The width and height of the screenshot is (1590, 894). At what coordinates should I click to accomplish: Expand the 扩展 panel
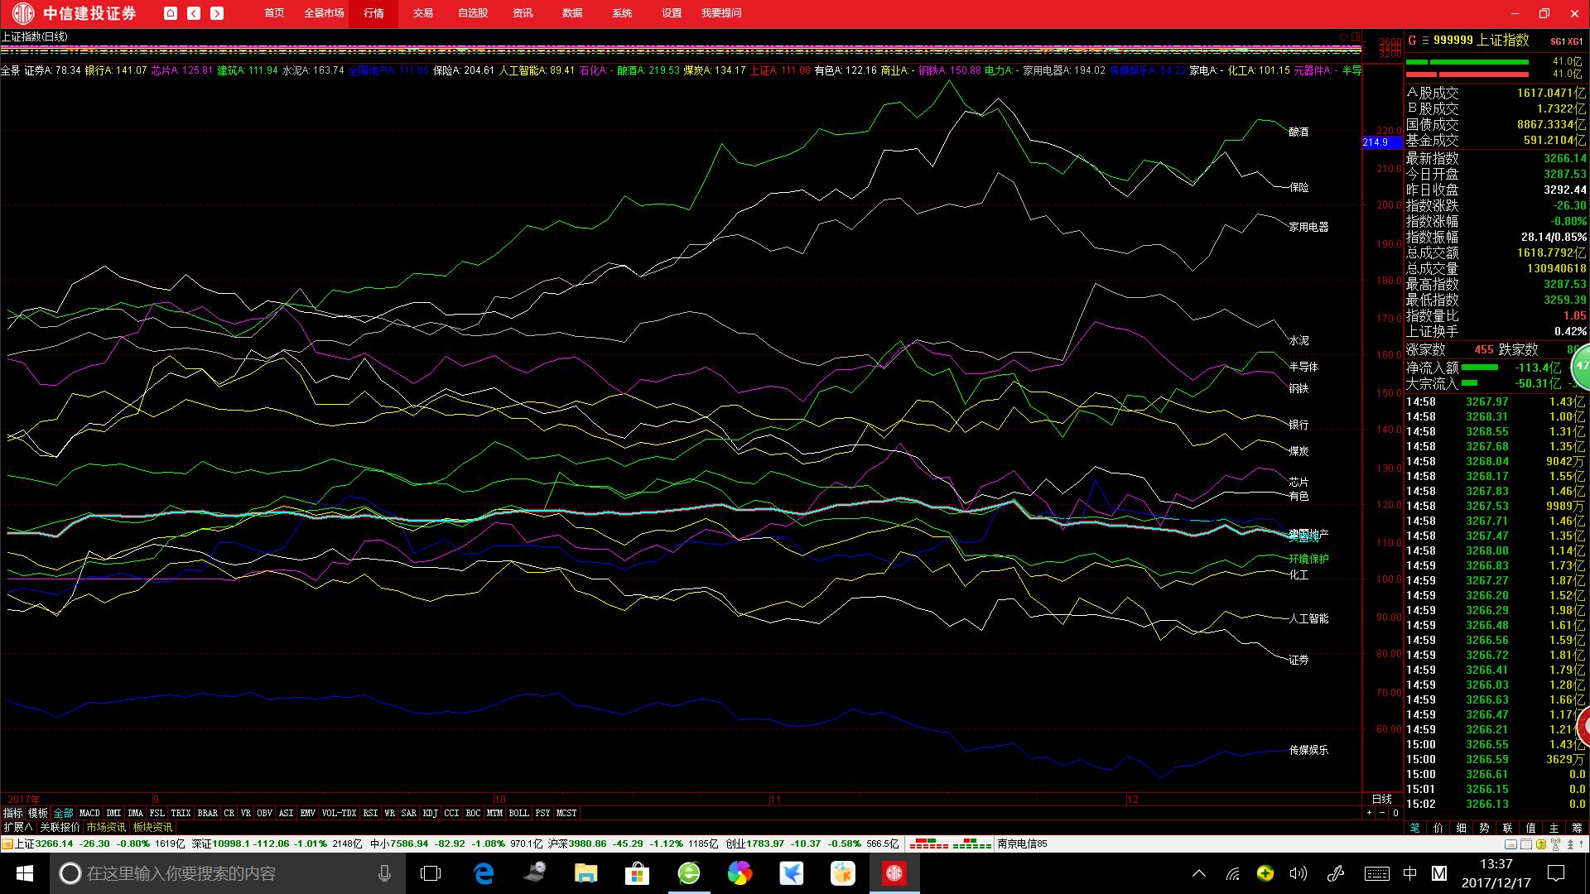[x=18, y=828]
